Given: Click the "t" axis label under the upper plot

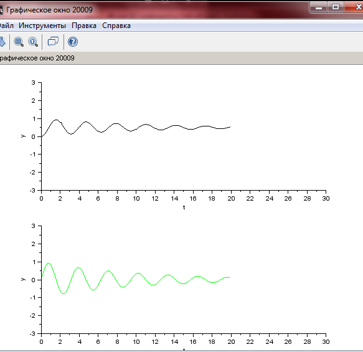Looking at the screenshot, I should tap(184, 207).
